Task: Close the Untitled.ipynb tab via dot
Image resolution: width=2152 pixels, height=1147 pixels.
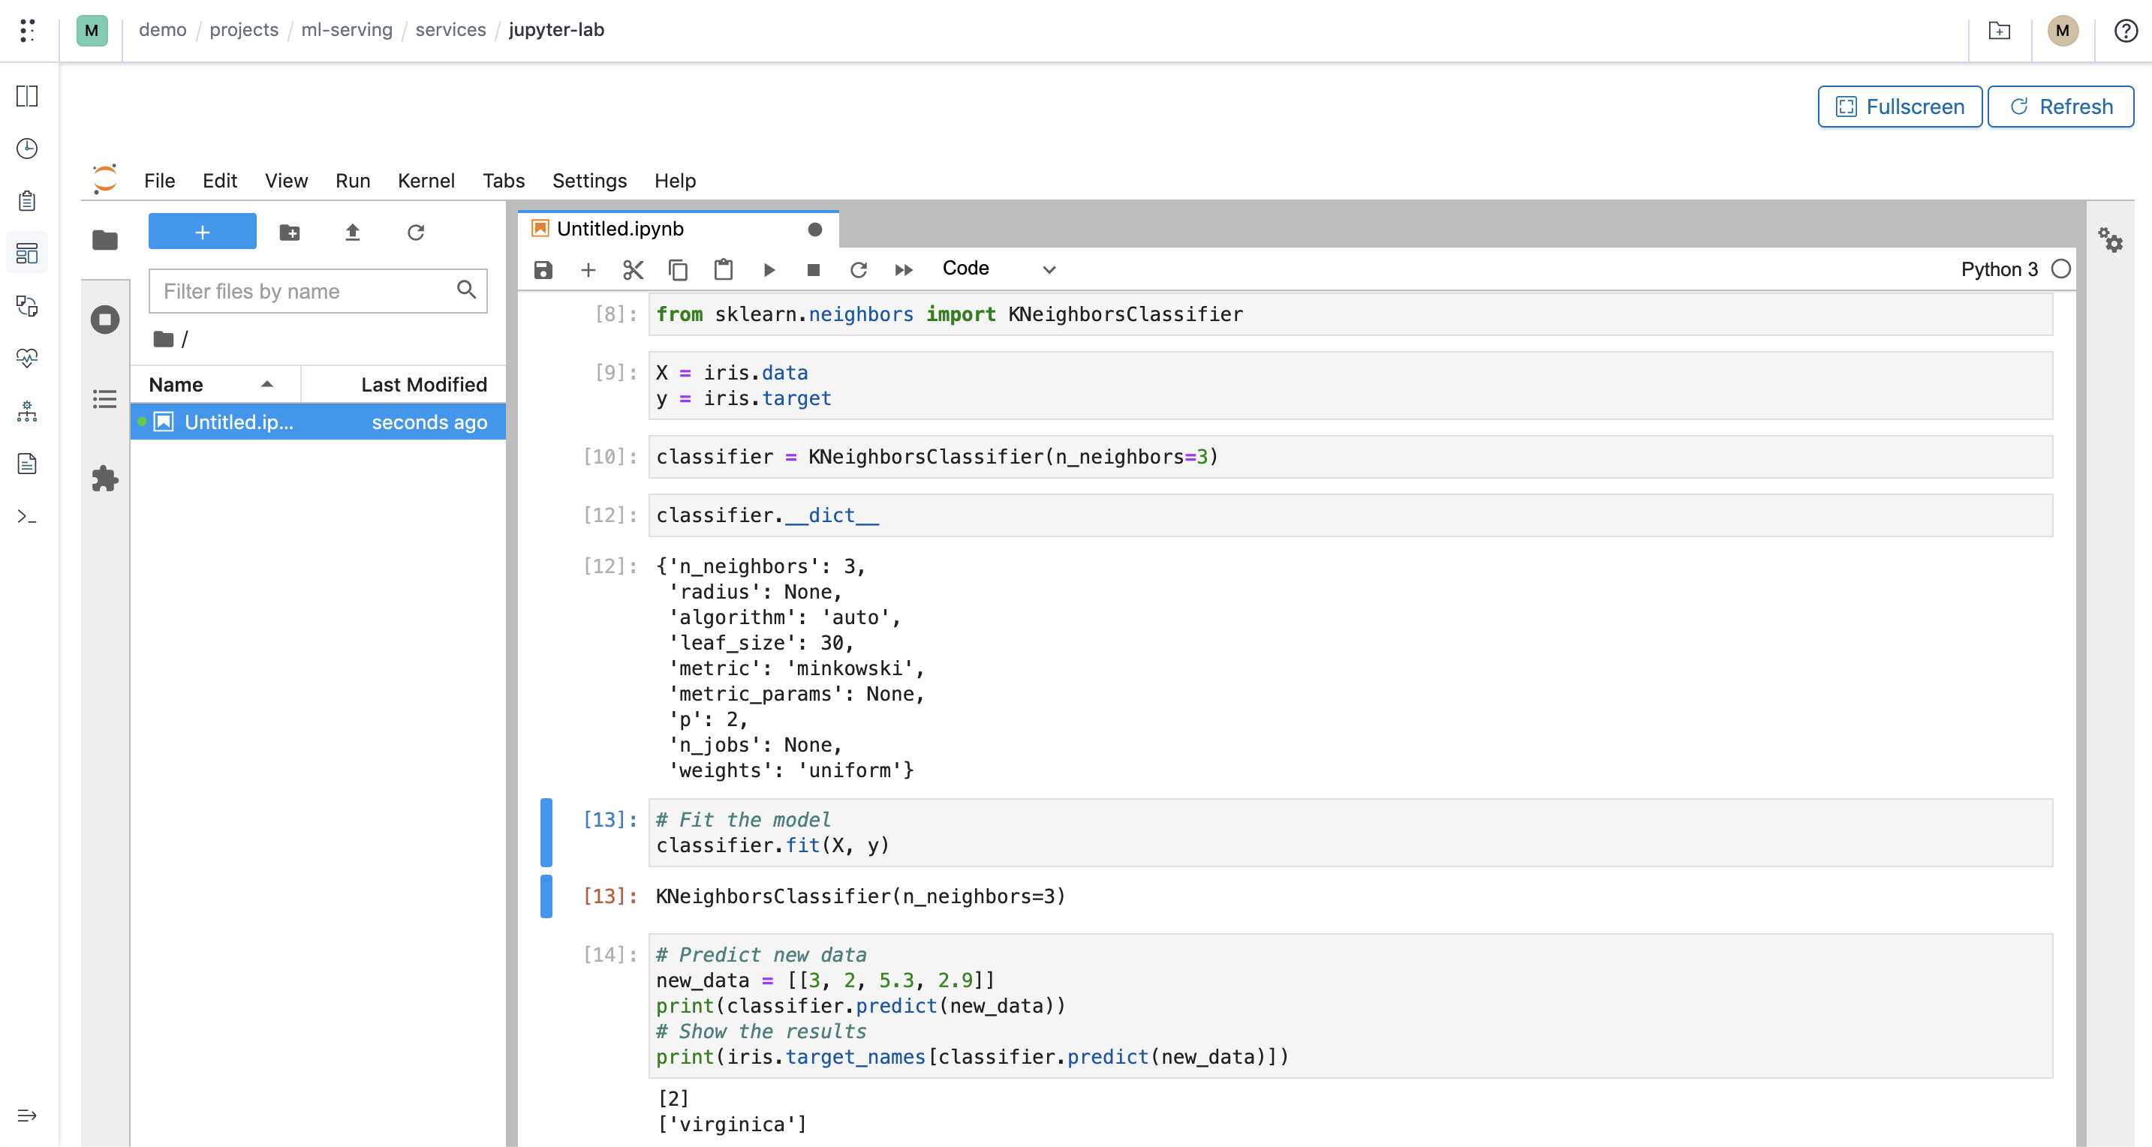Action: click(815, 229)
